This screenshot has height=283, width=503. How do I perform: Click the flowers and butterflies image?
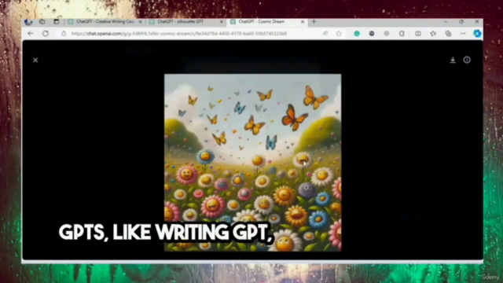coord(253,163)
